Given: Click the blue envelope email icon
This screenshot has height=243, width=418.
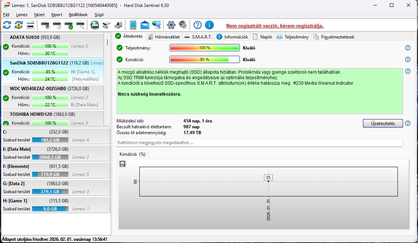Looking at the screenshot, I should click(144, 25).
